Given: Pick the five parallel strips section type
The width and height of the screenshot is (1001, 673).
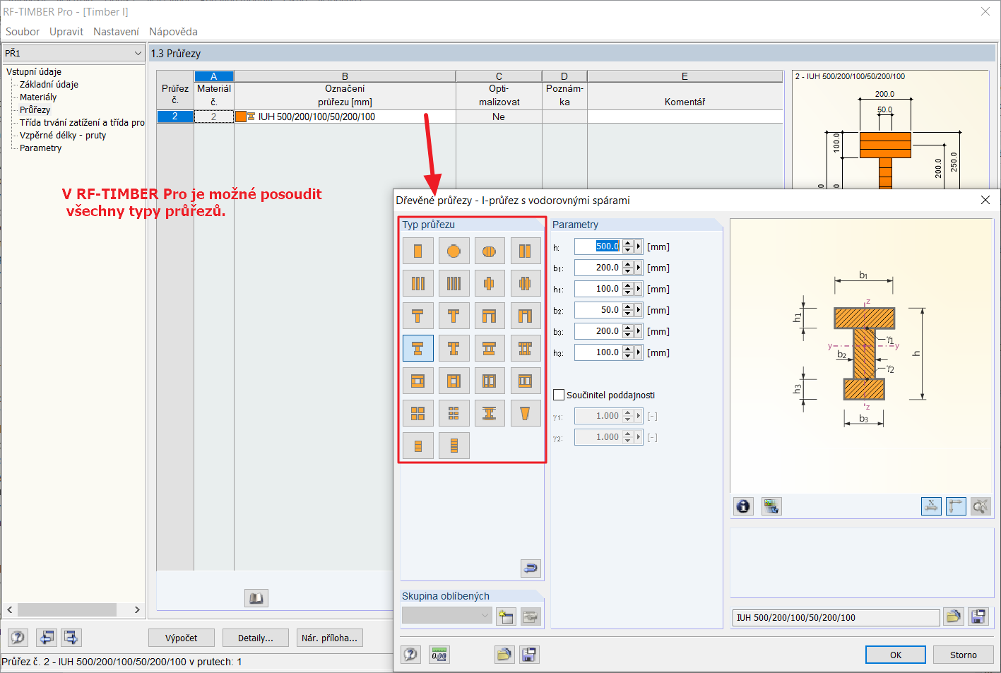Looking at the screenshot, I should (x=454, y=283).
